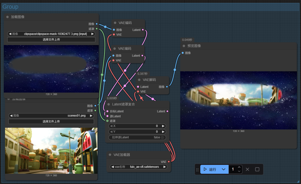
Task: Click the Latent input port of VAE解码
Action: pyautogui.click(x=138, y=87)
